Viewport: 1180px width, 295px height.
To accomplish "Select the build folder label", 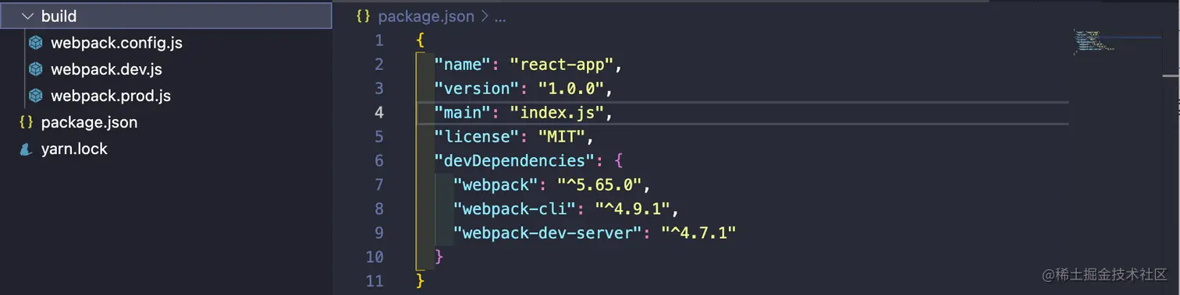I will [x=59, y=16].
